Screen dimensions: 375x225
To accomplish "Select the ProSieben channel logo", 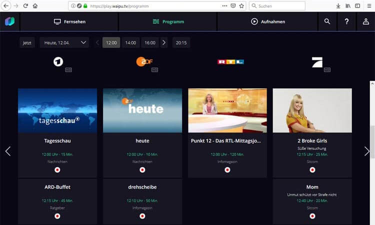I will (317, 62).
